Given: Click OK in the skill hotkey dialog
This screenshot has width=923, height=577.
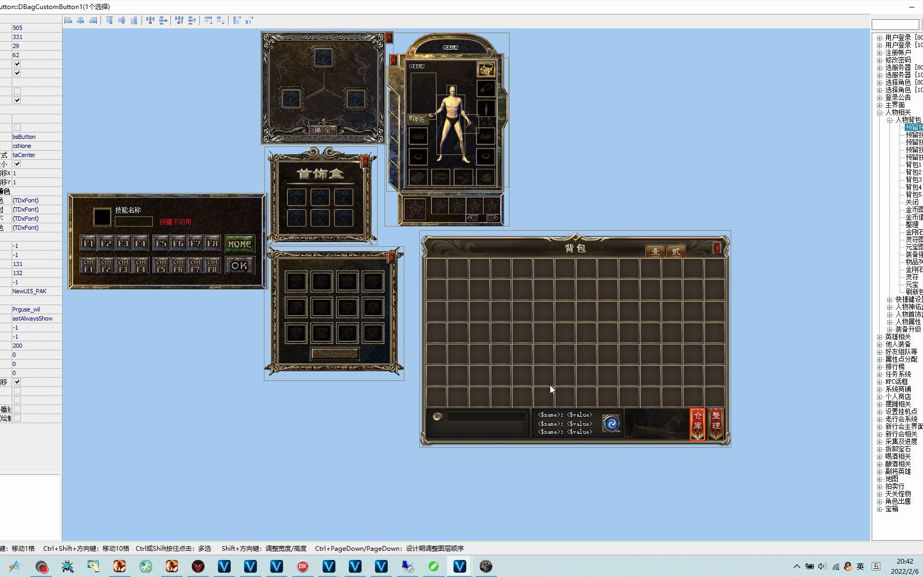Looking at the screenshot, I should pyautogui.click(x=240, y=266).
